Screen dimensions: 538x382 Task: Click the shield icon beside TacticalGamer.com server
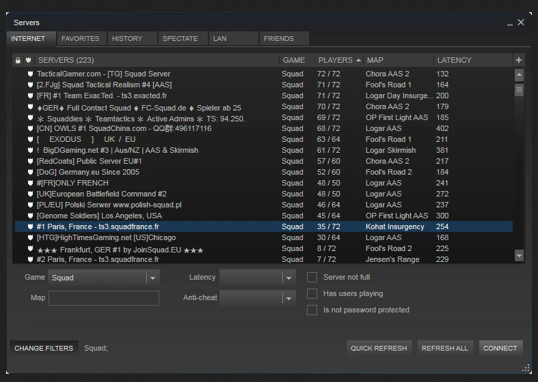pos(30,74)
